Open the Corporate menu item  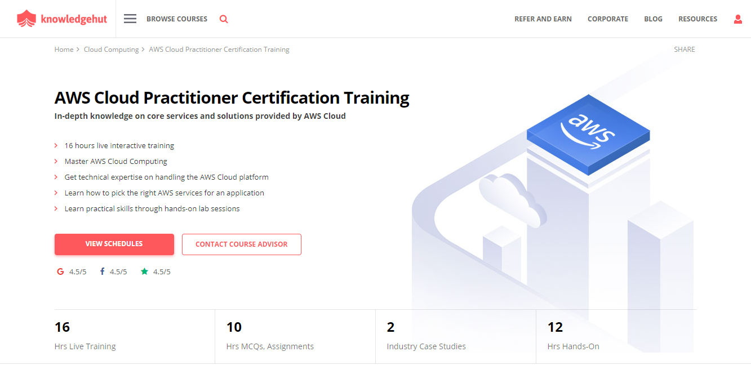(x=608, y=19)
